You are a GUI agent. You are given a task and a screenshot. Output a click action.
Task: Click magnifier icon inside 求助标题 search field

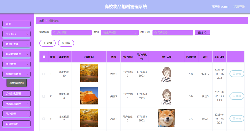(54, 33)
